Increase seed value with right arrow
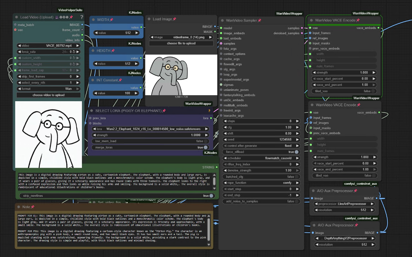The image size is (412, 257). [x=297, y=139]
